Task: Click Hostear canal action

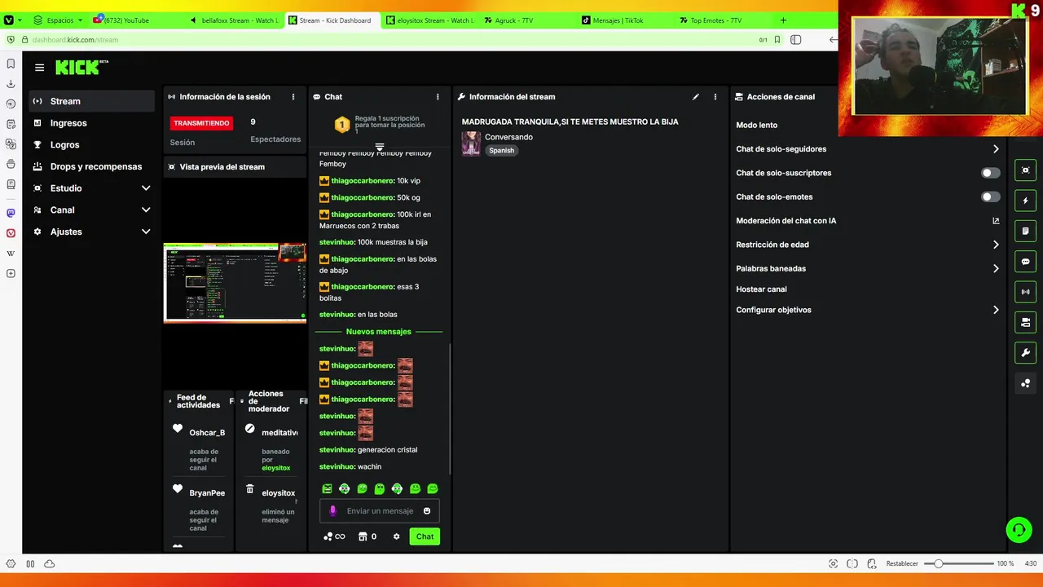Action: pyautogui.click(x=761, y=289)
